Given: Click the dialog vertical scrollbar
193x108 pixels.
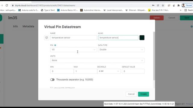Looking at the screenshot, I should (x=154, y=56).
